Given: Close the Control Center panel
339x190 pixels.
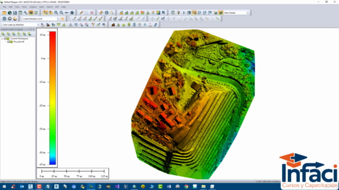Looking at the screenshot, I should [x=33, y=30].
